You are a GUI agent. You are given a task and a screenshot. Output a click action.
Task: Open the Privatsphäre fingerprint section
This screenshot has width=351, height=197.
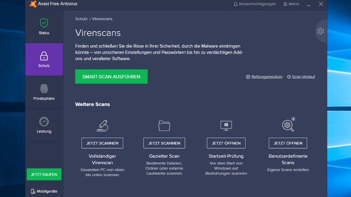click(x=44, y=92)
